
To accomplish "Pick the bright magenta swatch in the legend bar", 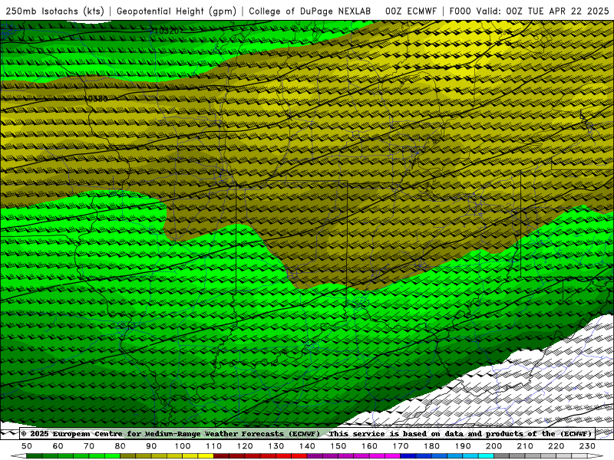I will pyautogui.click(x=392, y=455).
